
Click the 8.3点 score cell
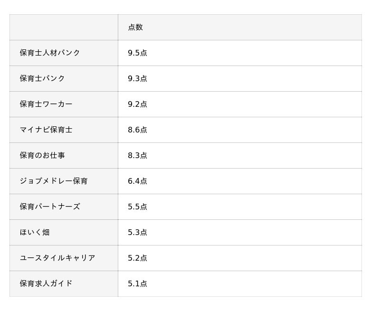pos(137,156)
